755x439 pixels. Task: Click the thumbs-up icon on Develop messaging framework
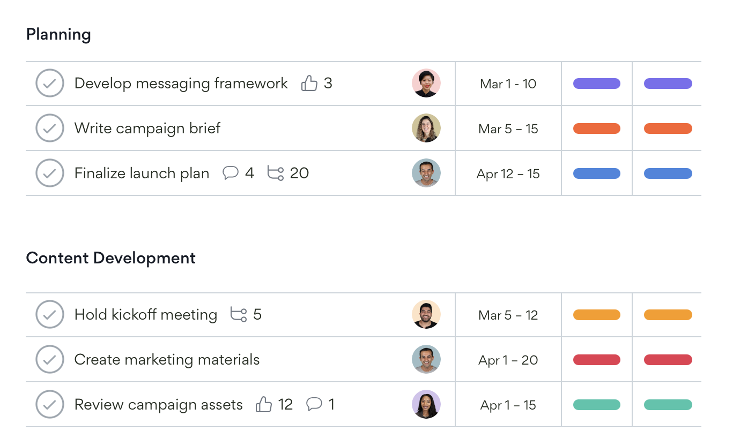pyautogui.click(x=309, y=84)
